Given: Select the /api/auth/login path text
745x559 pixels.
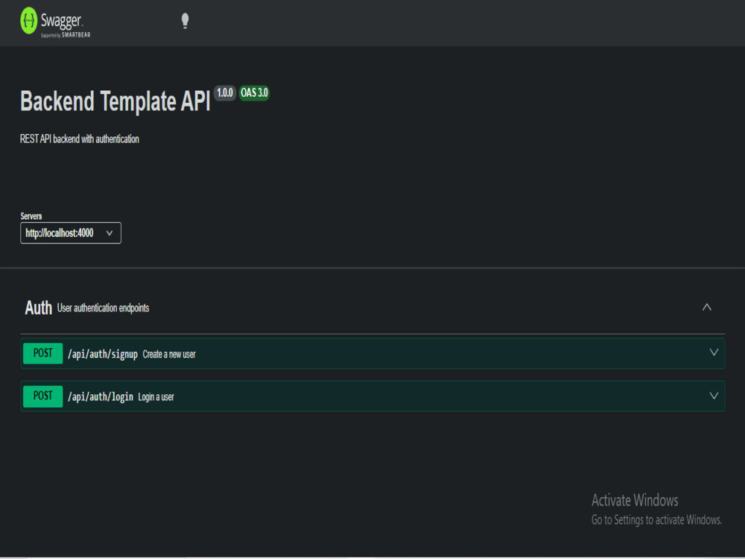Looking at the screenshot, I should coord(101,397).
